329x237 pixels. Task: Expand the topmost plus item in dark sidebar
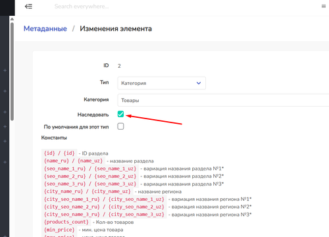(x=5, y=70)
